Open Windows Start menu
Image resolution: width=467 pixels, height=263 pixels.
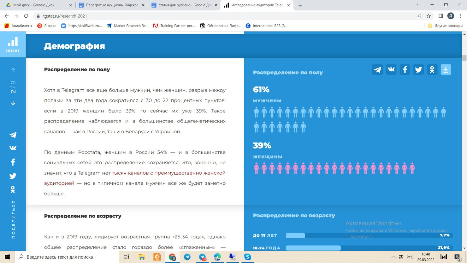click(x=7, y=257)
